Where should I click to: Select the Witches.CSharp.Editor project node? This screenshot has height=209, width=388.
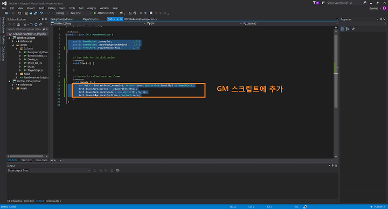coord(29,81)
